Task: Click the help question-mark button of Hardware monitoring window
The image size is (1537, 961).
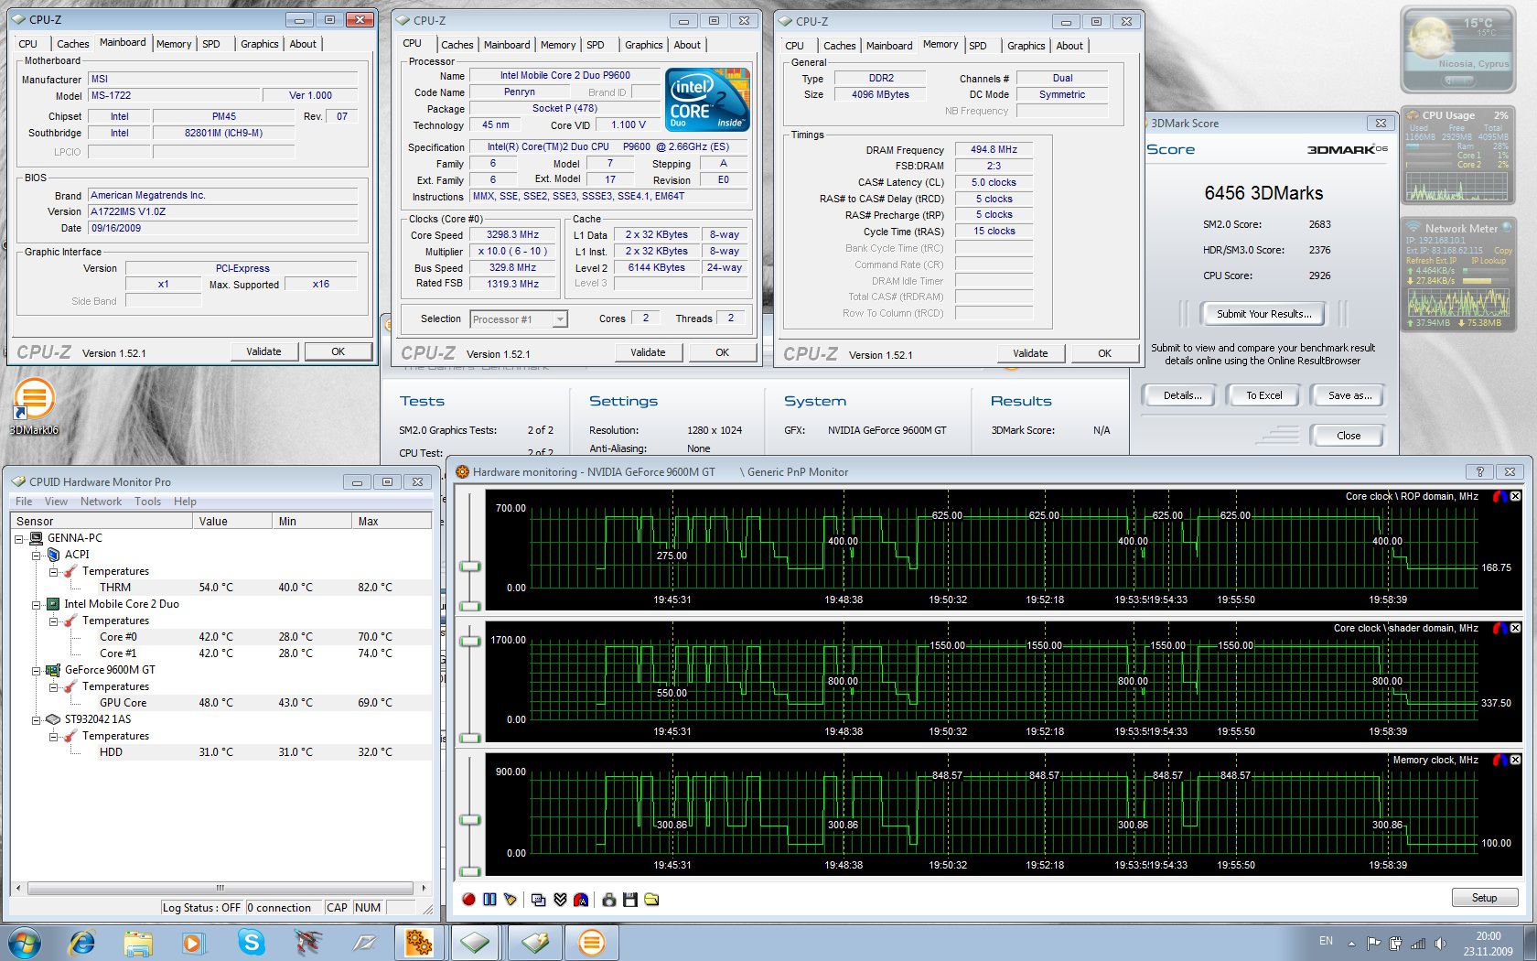Action: [1478, 471]
